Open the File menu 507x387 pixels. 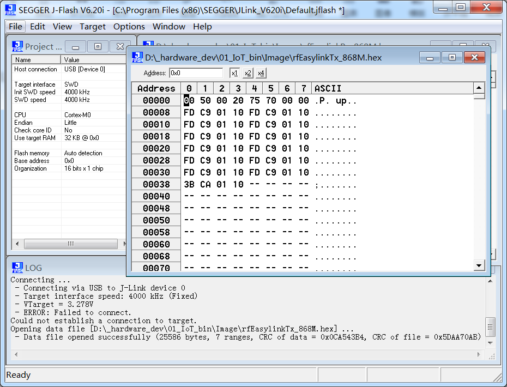(x=15, y=26)
